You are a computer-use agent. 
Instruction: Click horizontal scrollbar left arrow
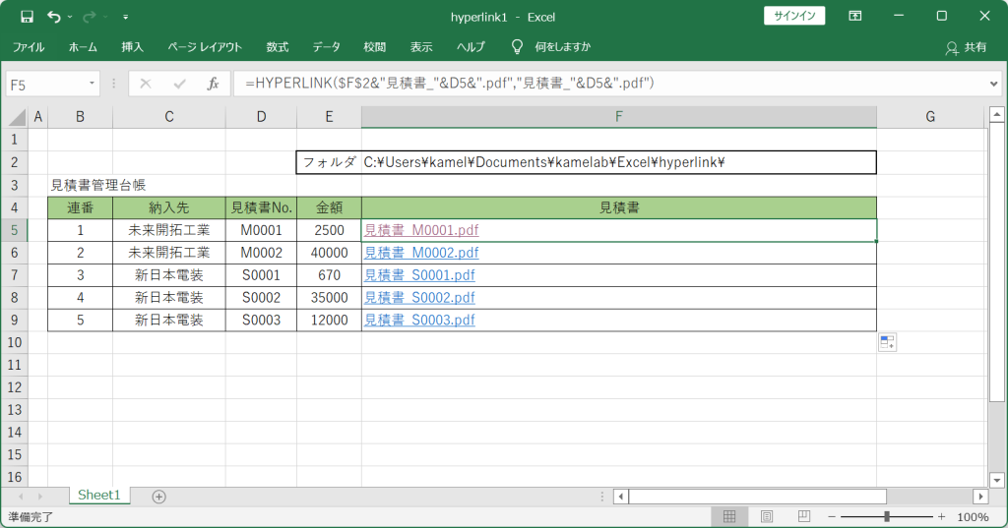pyautogui.click(x=621, y=496)
